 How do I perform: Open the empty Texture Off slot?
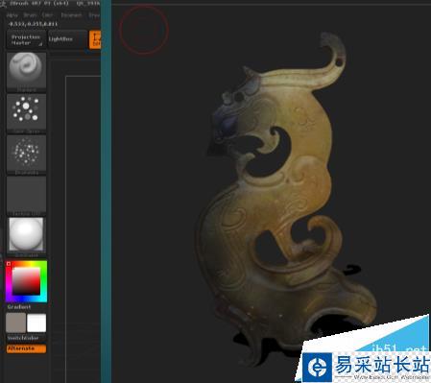(26, 196)
